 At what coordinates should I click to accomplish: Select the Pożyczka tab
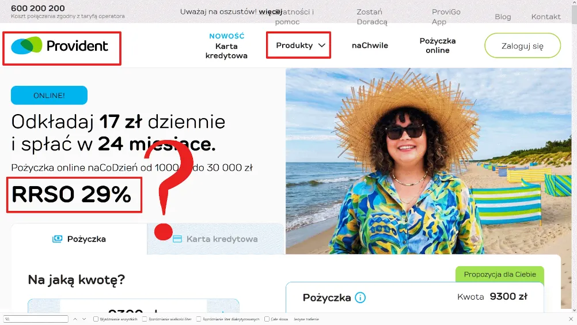tap(79, 239)
